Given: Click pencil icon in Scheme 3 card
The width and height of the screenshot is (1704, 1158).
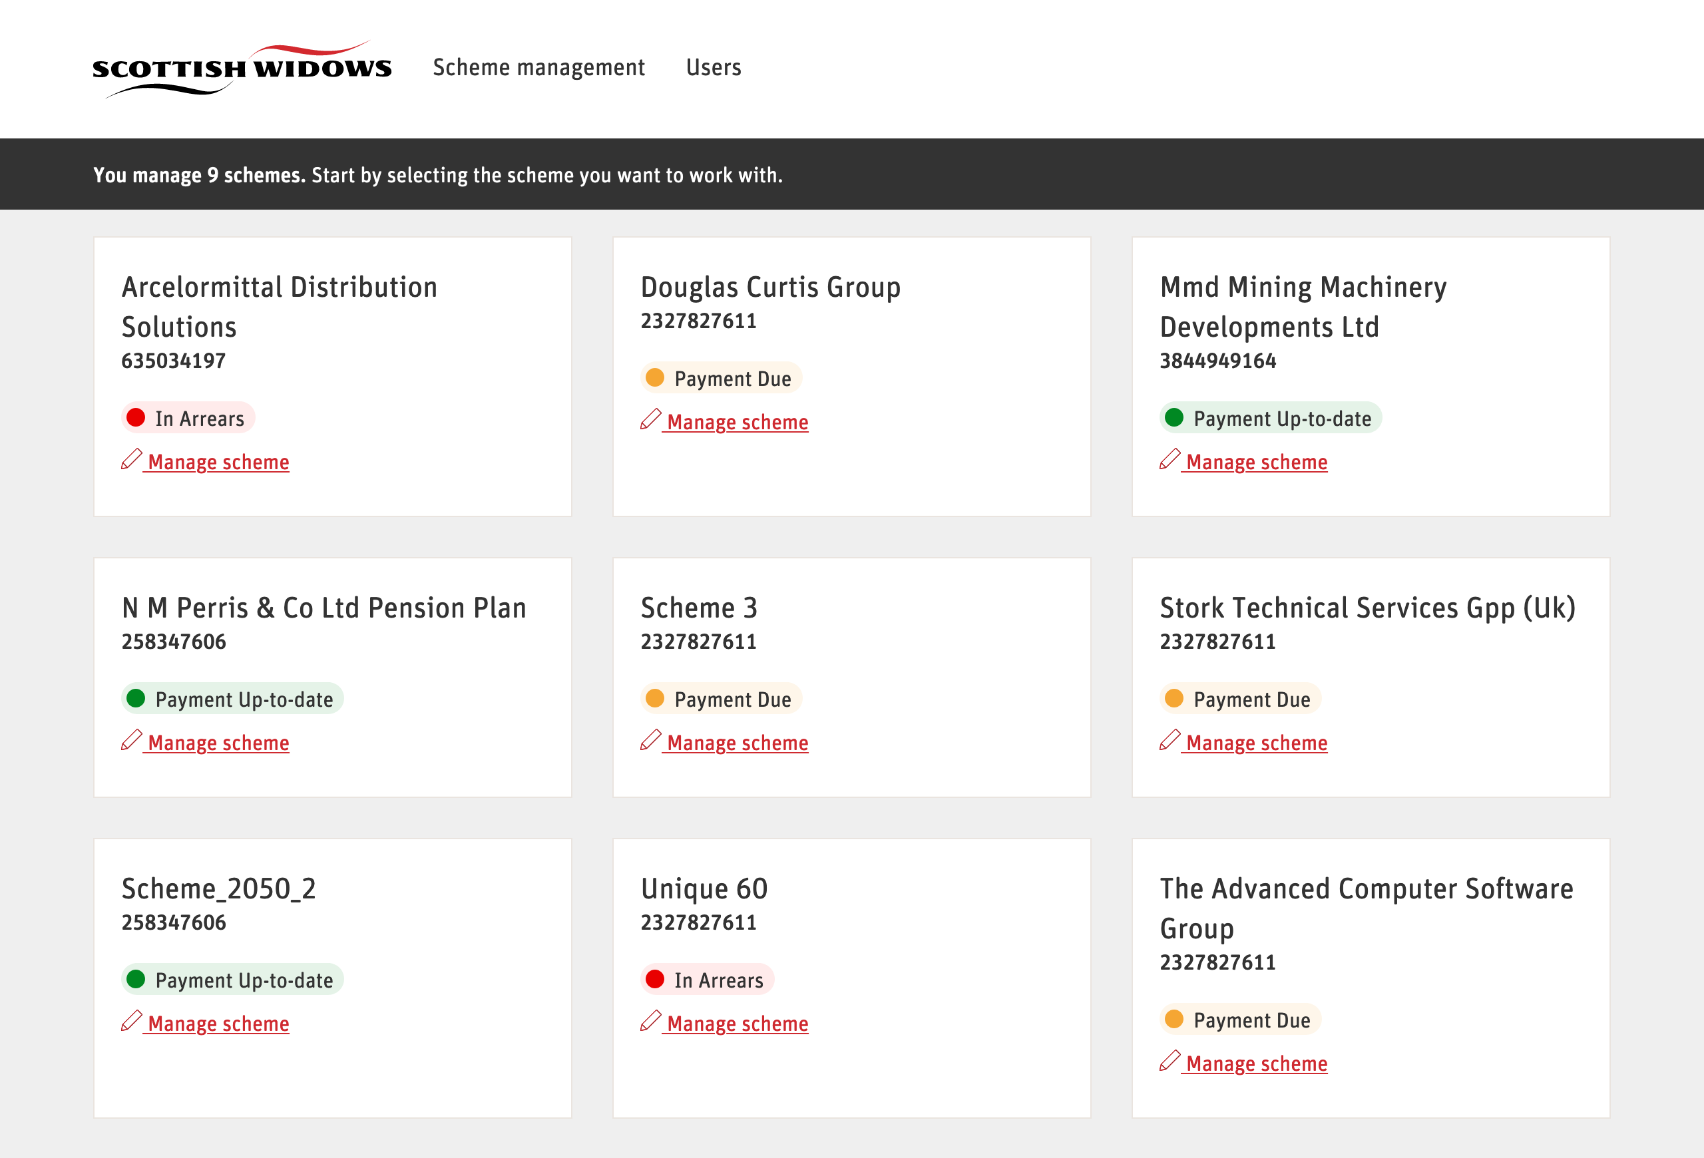Looking at the screenshot, I should point(651,740).
